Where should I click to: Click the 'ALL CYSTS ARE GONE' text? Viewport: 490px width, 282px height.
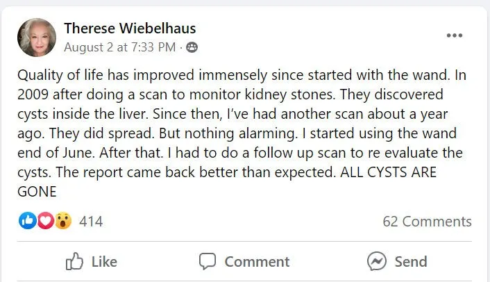click(387, 174)
